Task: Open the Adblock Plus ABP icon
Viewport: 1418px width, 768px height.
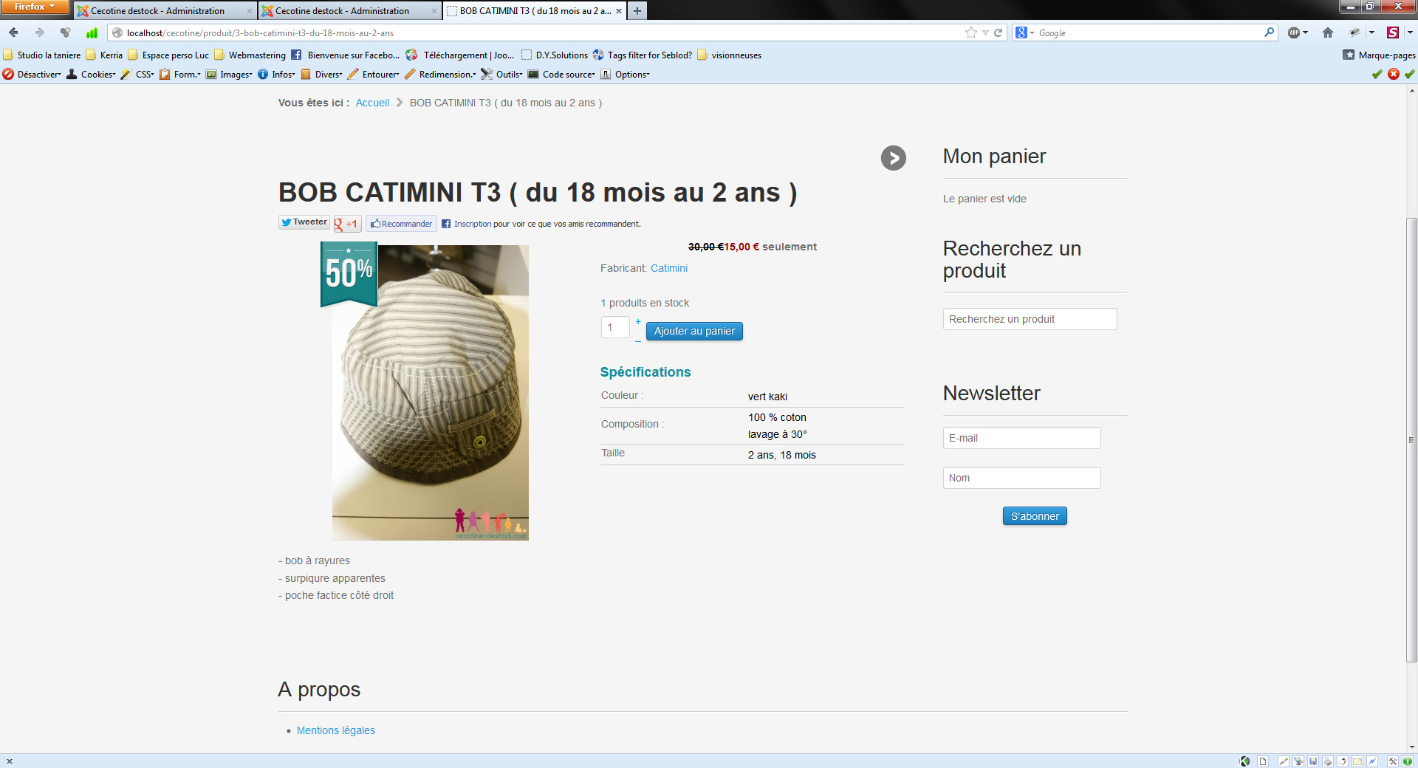Action: [x=1294, y=32]
